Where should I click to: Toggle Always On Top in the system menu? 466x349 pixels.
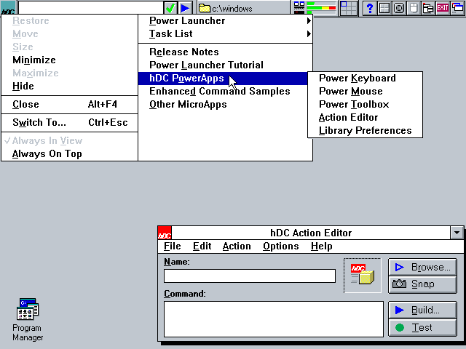[x=70, y=153]
